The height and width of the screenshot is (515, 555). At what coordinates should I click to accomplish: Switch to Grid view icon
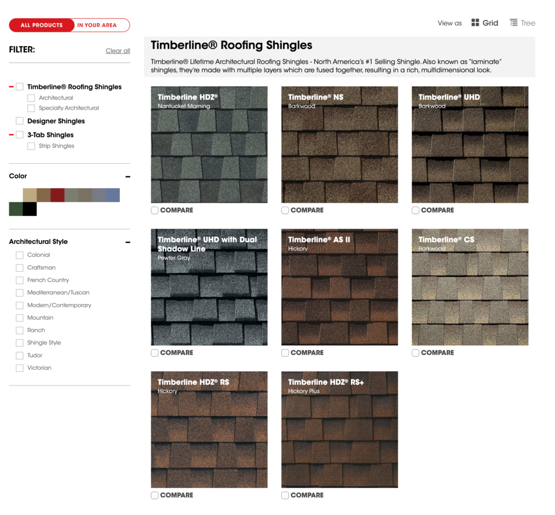point(475,23)
